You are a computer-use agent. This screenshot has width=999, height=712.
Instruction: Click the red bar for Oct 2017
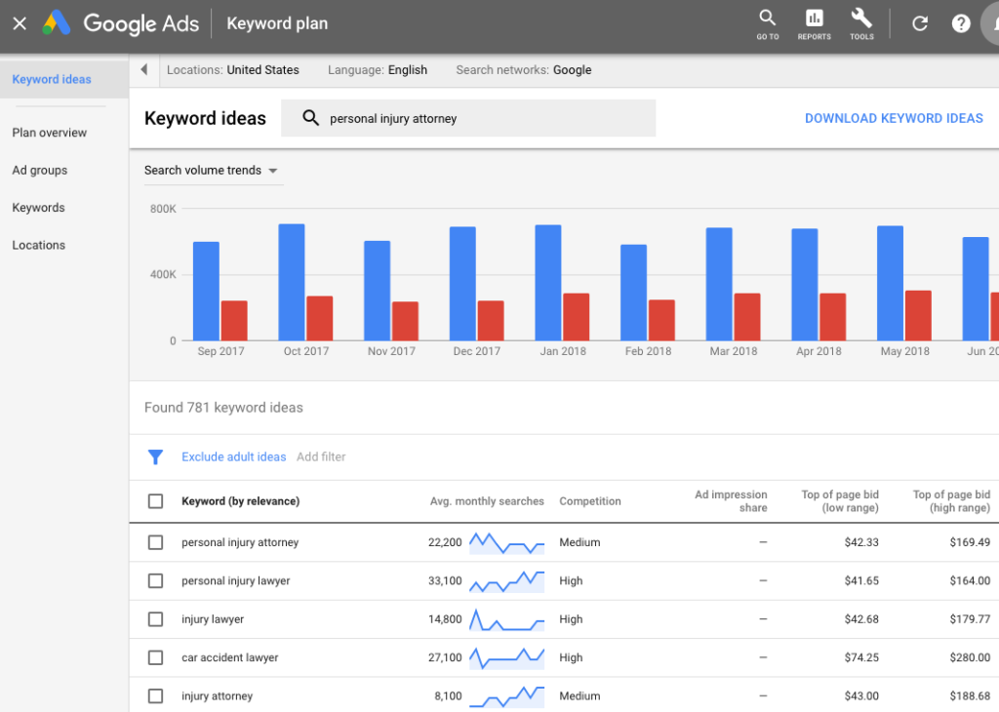(319, 318)
